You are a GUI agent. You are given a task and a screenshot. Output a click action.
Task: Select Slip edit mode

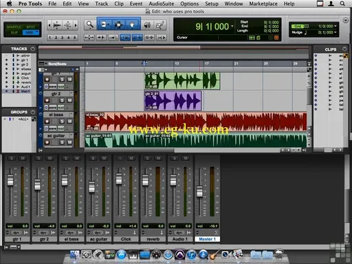(x=14, y=32)
